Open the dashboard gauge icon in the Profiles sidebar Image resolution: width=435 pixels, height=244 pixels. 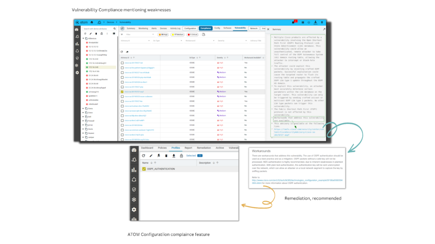pyautogui.click(x=134, y=150)
